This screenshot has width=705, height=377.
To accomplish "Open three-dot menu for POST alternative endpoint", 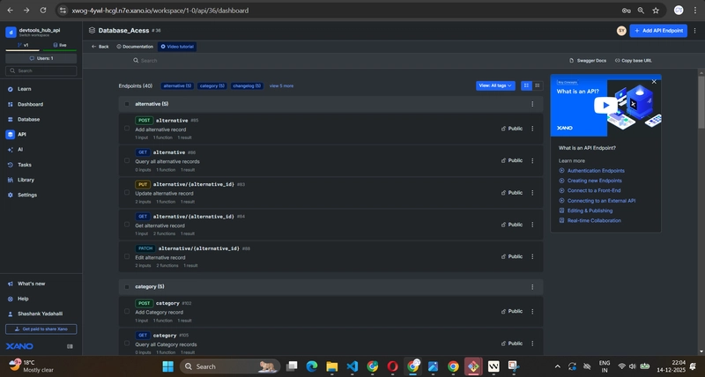I will click(x=532, y=129).
